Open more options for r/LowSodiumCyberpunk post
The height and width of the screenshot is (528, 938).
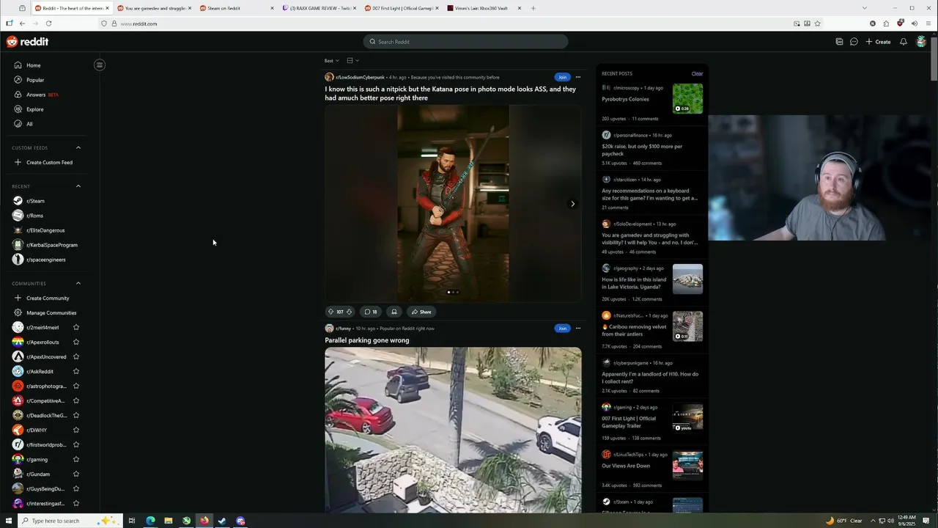[x=577, y=77]
